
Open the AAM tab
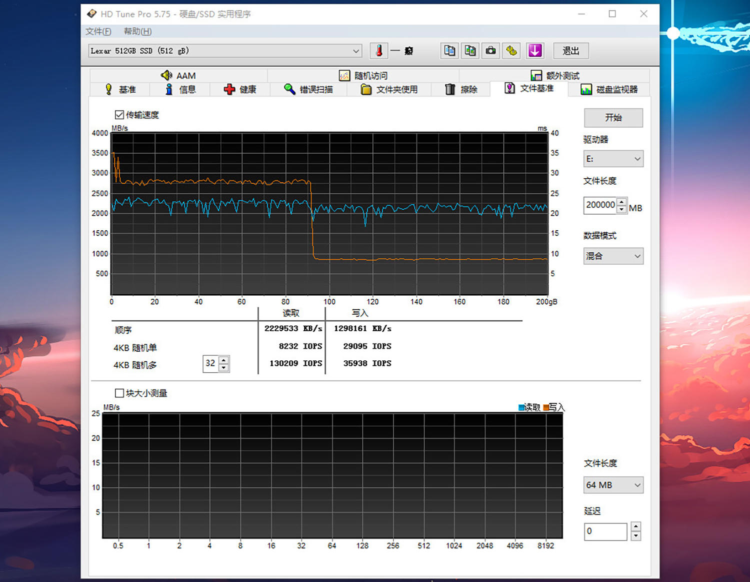(x=178, y=76)
